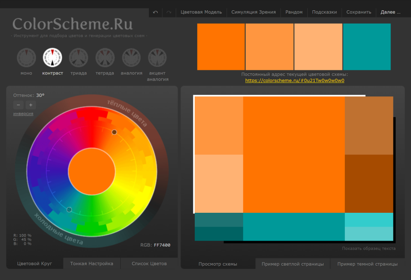The image size is (411, 280).
Task: Open the Симуляция Зрения menu
Action: pos(253,12)
